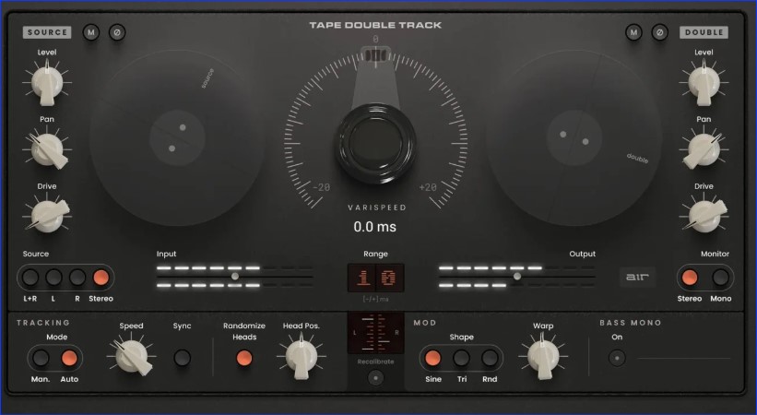Screen dimensions: 757x415
Task: Select L source mode
Action: coord(53,278)
